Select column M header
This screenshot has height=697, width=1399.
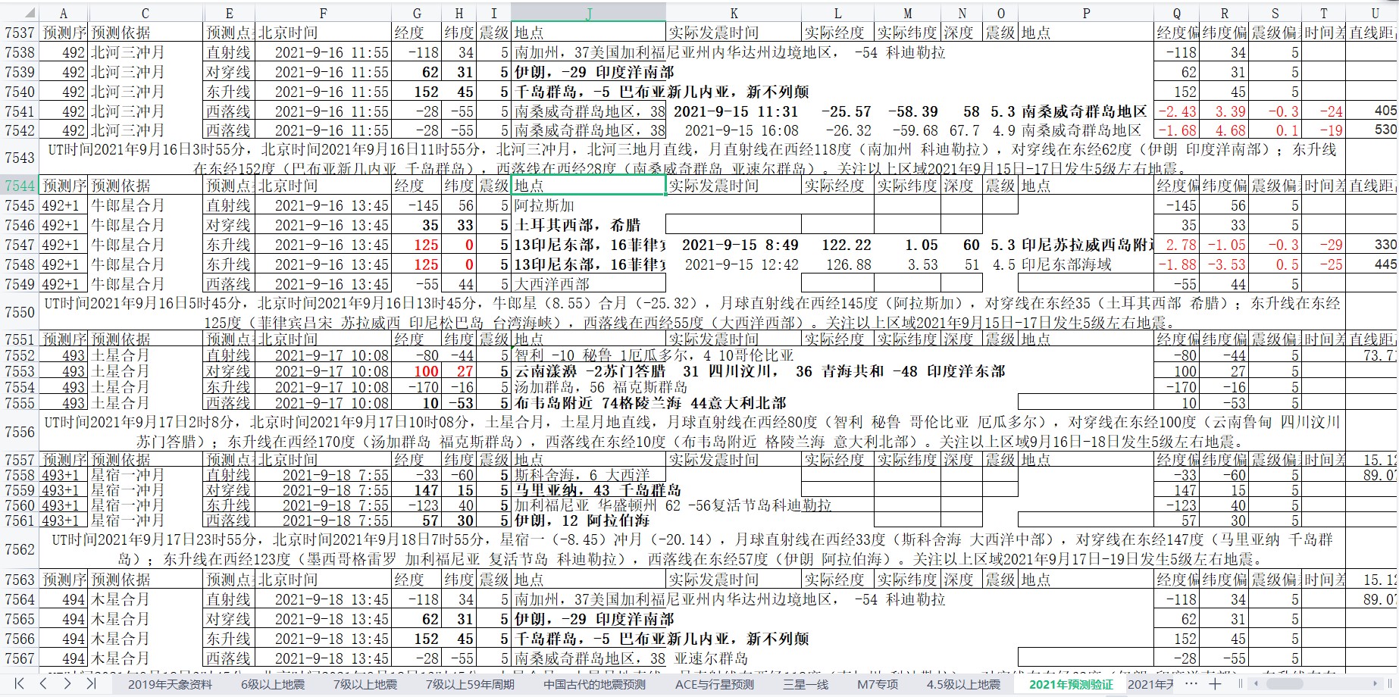(908, 13)
